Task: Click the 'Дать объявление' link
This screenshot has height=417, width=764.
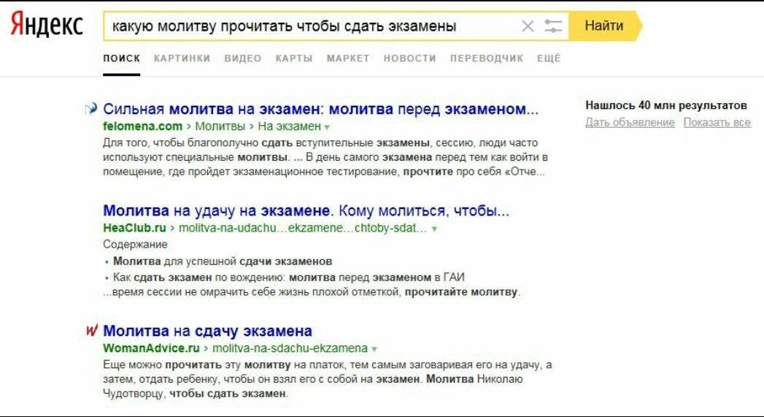Action: coord(630,123)
